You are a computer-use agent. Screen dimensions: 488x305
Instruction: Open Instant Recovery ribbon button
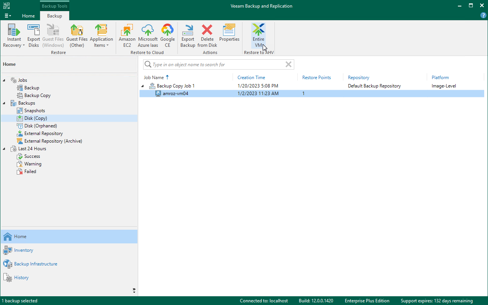(x=14, y=35)
